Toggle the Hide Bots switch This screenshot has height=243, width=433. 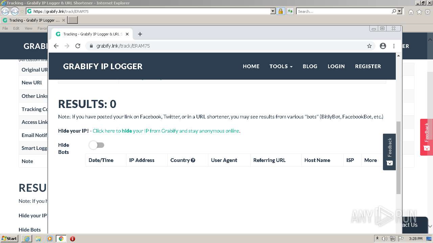coord(97,145)
